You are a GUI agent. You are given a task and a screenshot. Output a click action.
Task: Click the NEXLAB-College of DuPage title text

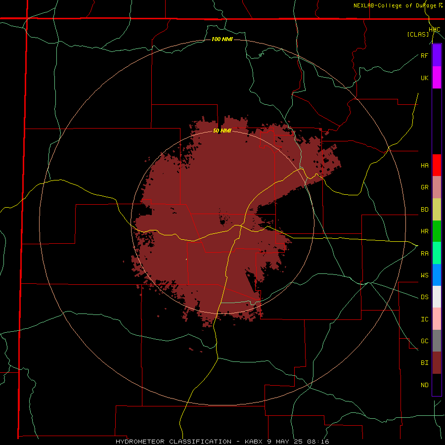(395, 5)
